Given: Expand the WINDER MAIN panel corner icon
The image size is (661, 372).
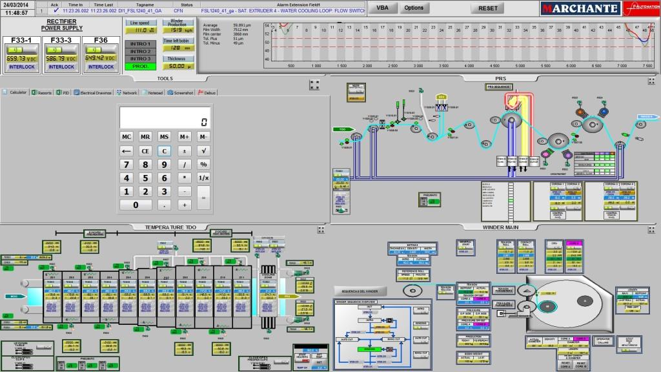Looking at the screenshot, I should [652, 231].
